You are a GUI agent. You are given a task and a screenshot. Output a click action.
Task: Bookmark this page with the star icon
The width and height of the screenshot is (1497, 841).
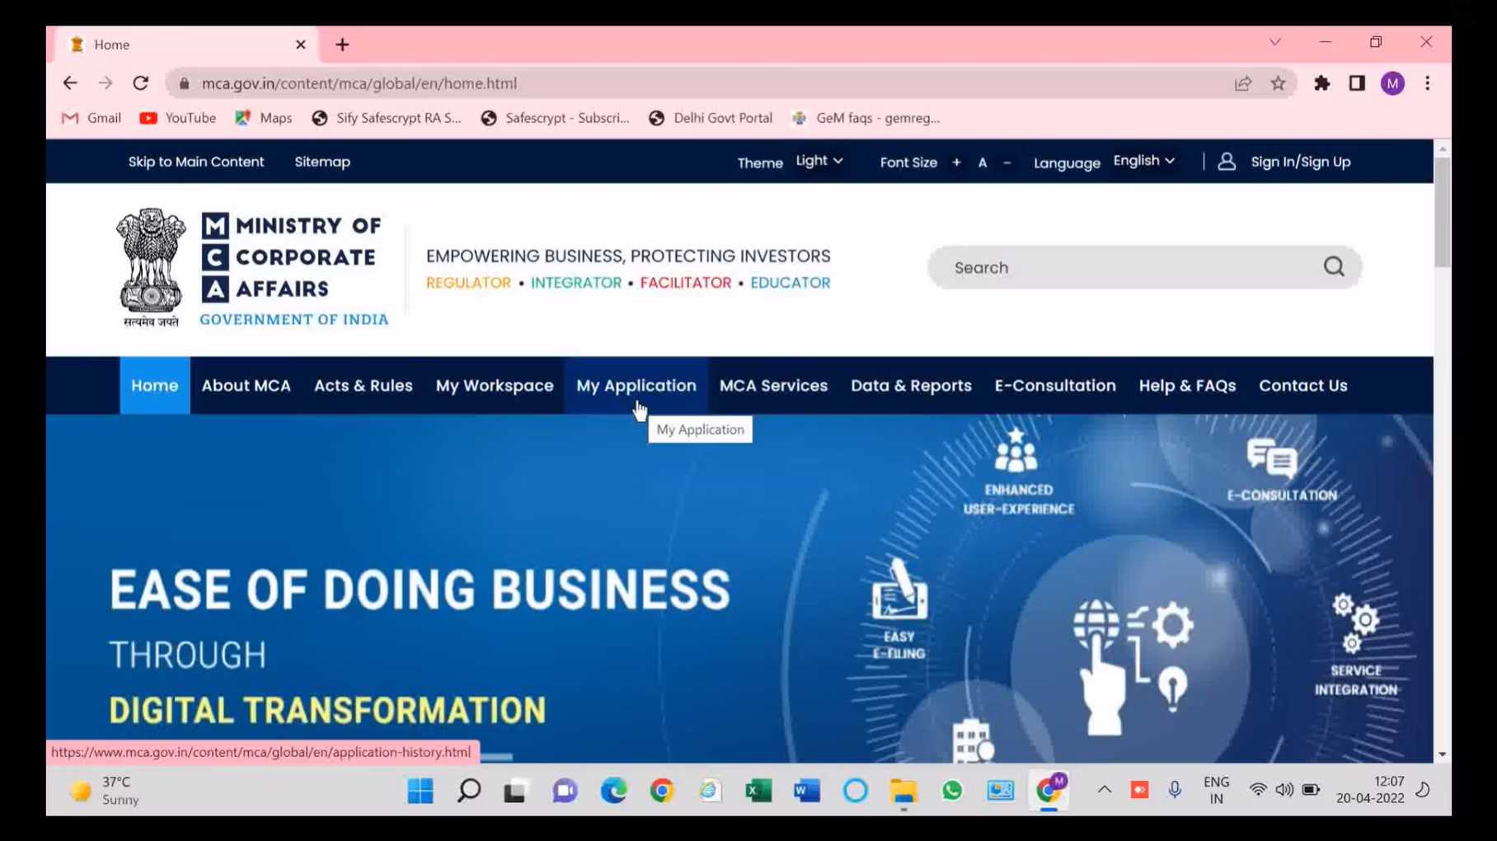click(x=1278, y=83)
